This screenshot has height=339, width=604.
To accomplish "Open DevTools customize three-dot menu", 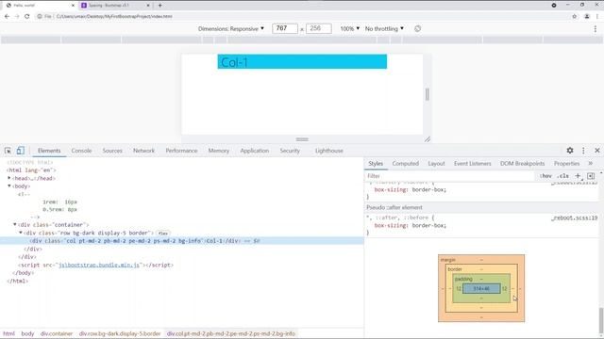I will point(583,151).
